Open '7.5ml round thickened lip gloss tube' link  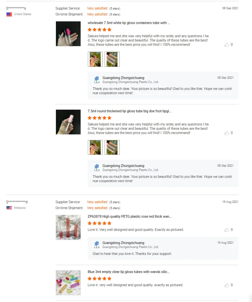(130, 111)
